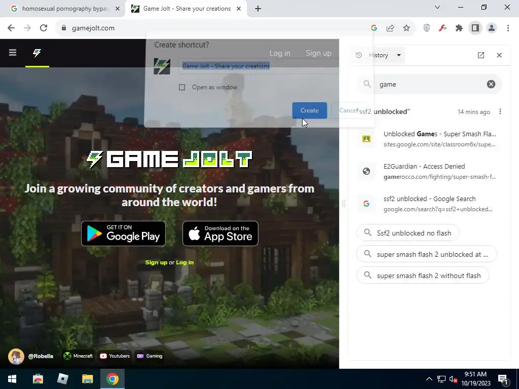This screenshot has height=389, width=519.
Task: Clear the history search text
Action: point(491,85)
